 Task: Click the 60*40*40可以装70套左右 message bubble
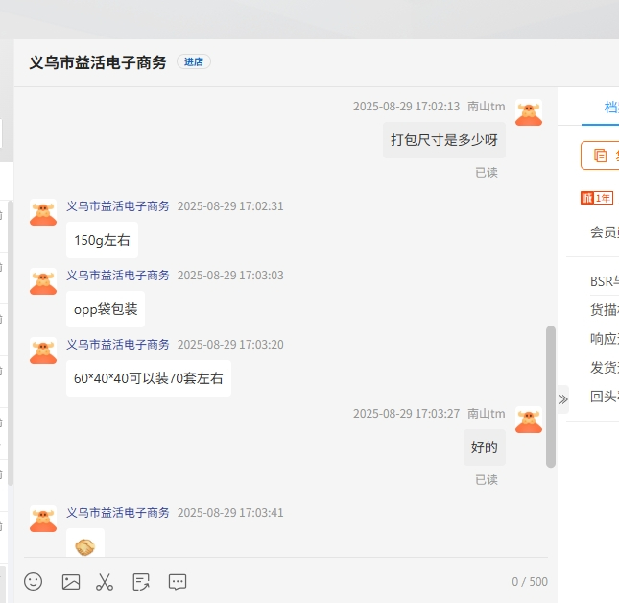pos(149,378)
